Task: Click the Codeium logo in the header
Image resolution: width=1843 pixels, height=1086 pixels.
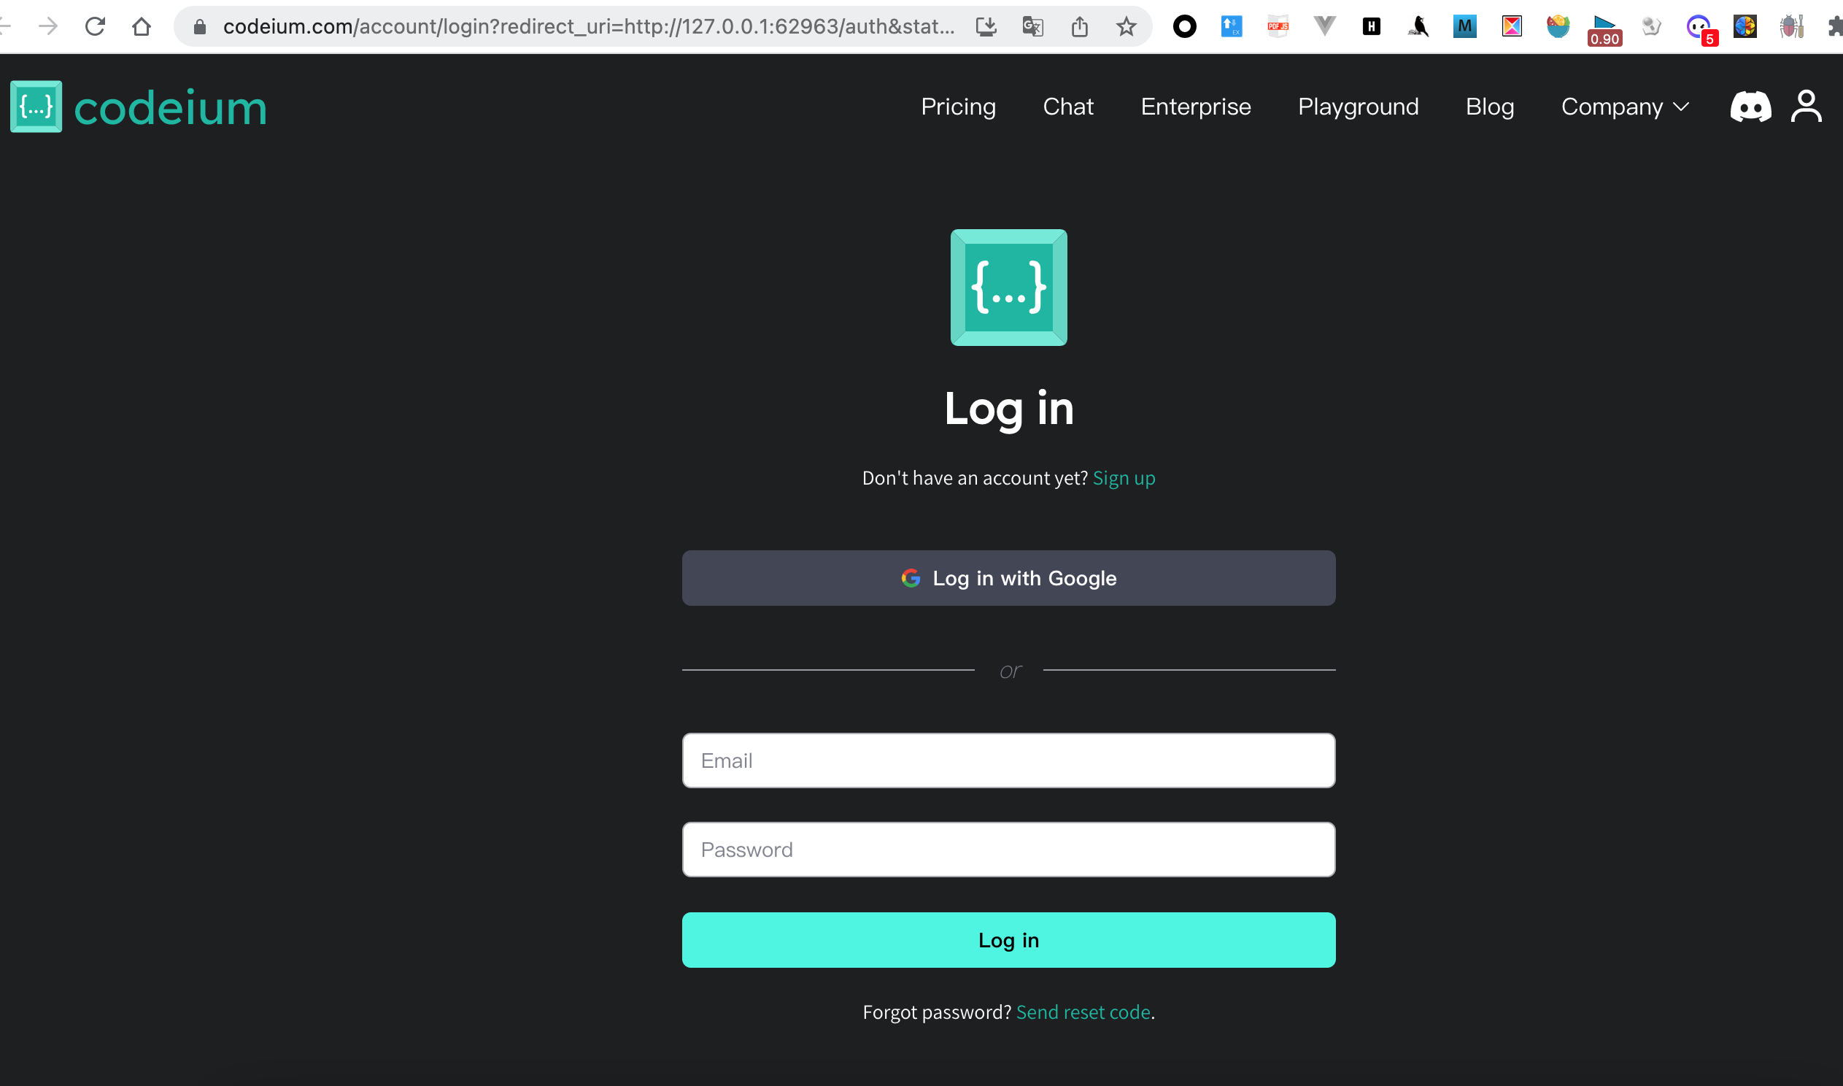Action: point(139,107)
